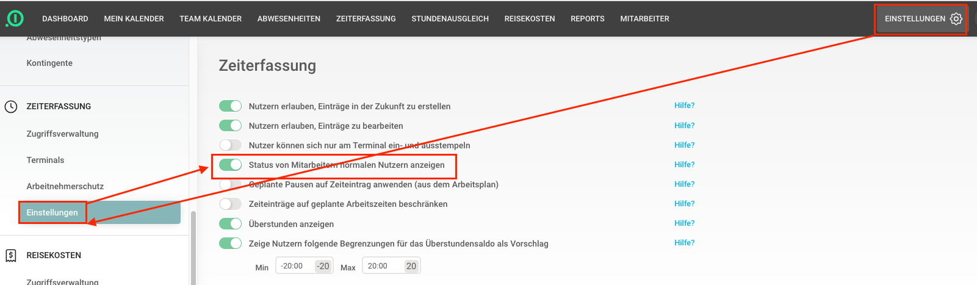Image resolution: width=977 pixels, height=285 pixels.
Task: Select REISEKOSTEN sidebar section heading
Action: [54, 255]
